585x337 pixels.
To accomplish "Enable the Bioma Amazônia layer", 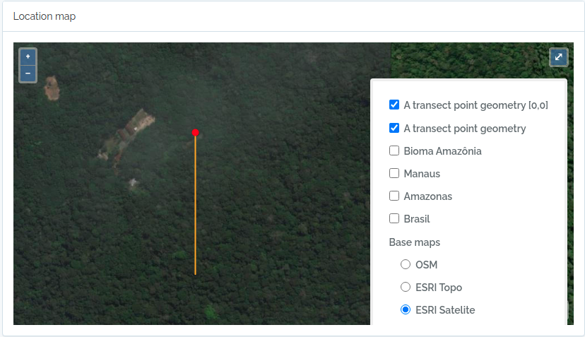I will (x=394, y=150).
